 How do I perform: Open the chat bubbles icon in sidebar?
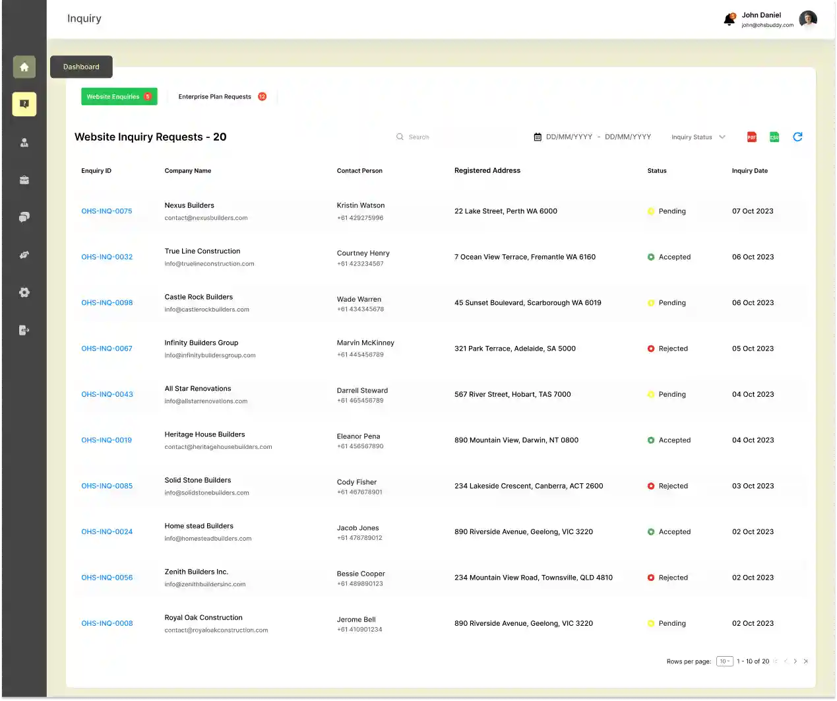[x=24, y=217]
